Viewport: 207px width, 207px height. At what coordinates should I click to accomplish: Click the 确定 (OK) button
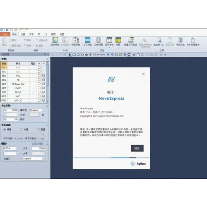coord(137,148)
